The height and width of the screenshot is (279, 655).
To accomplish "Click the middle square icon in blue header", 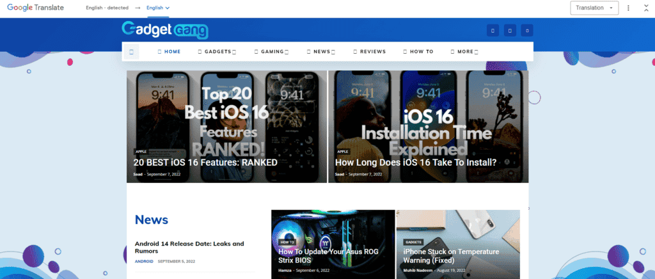I will click(x=509, y=30).
